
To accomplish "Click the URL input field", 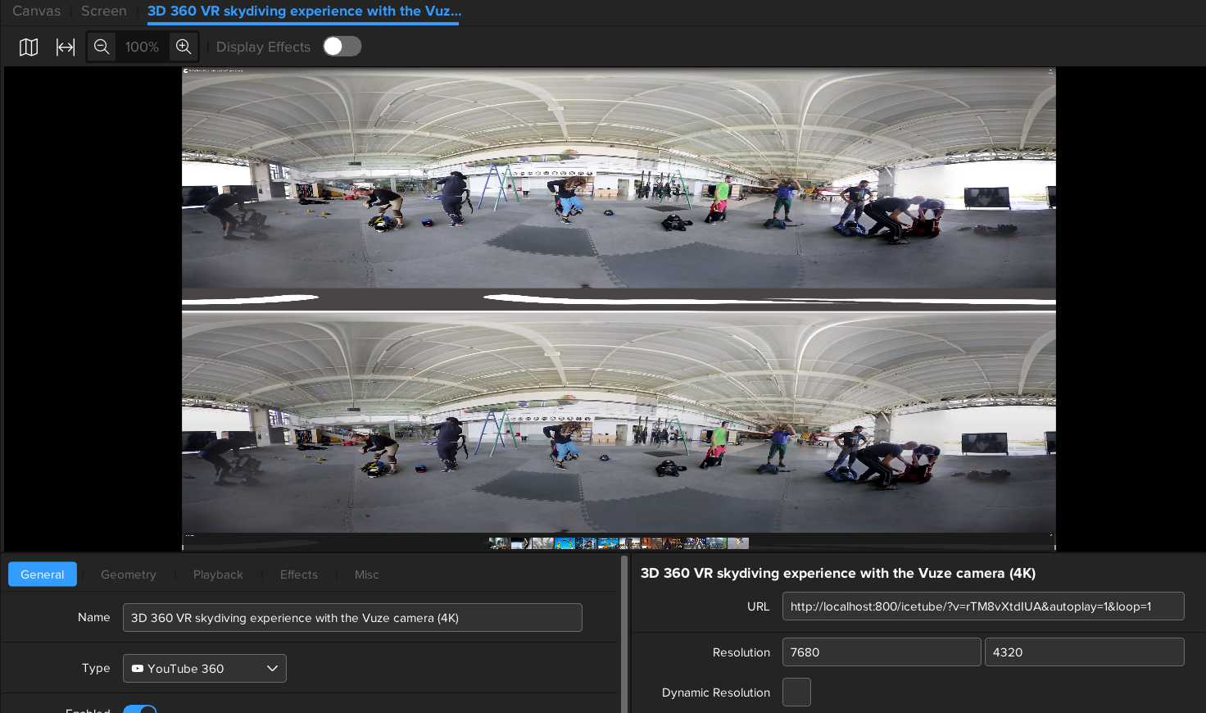I will (983, 606).
